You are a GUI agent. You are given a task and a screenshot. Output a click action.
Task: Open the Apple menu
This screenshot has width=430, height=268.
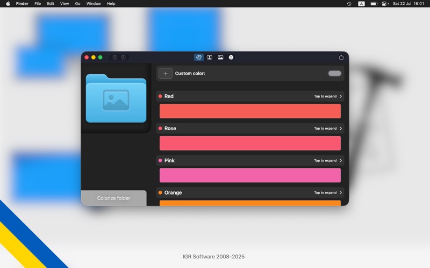8,4
